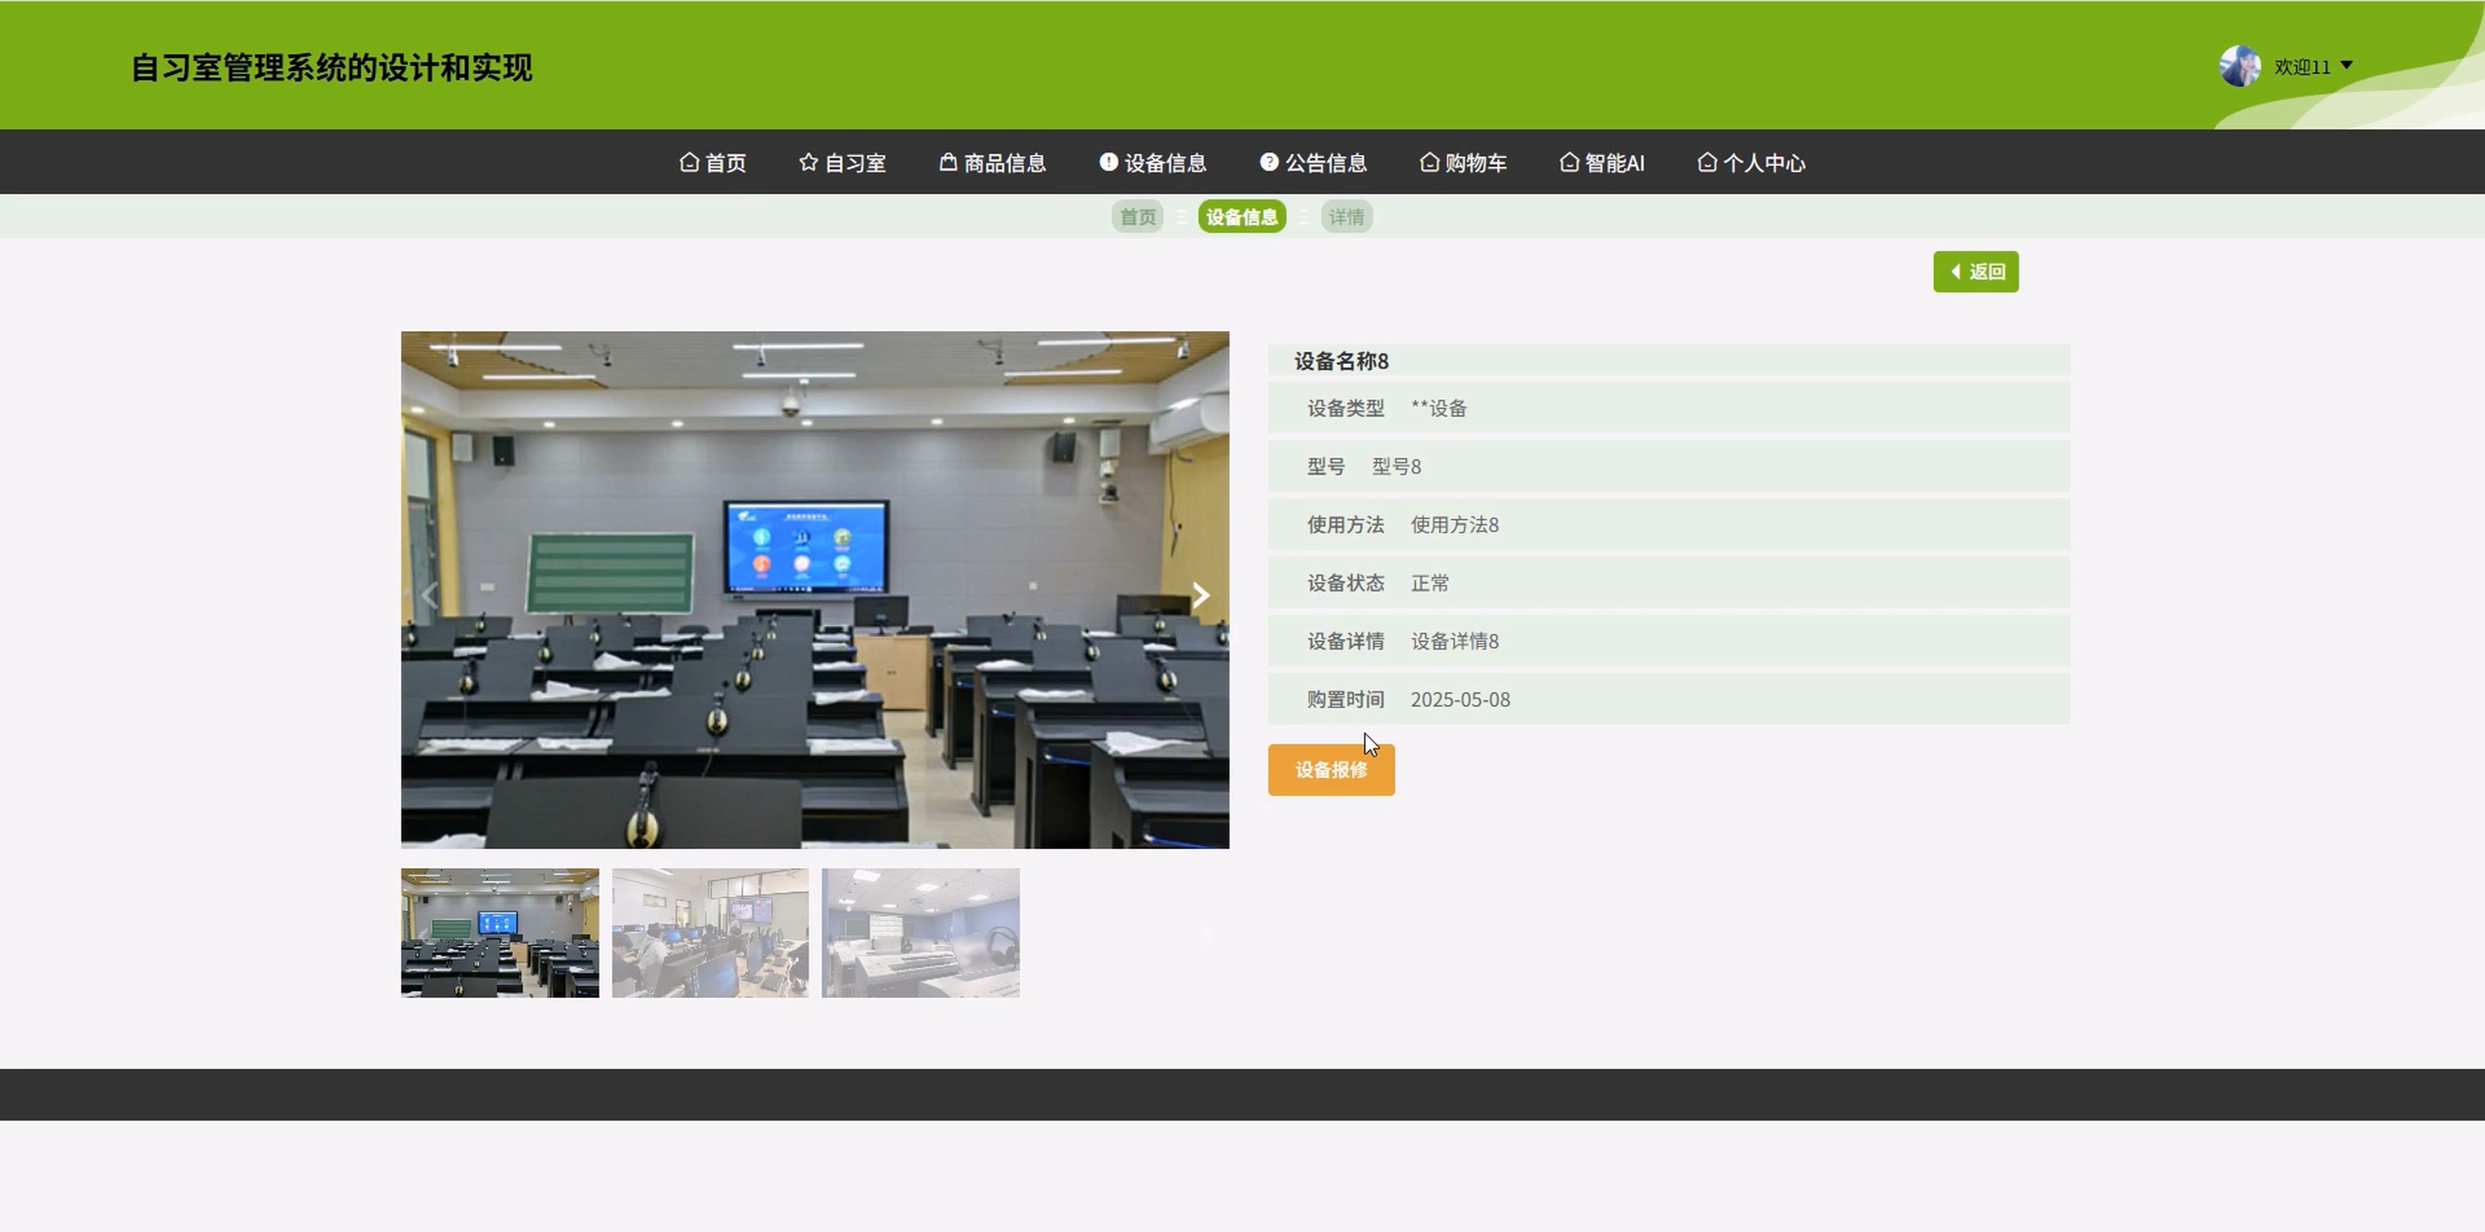Show previous image with left carousel arrow

[x=431, y=594]
